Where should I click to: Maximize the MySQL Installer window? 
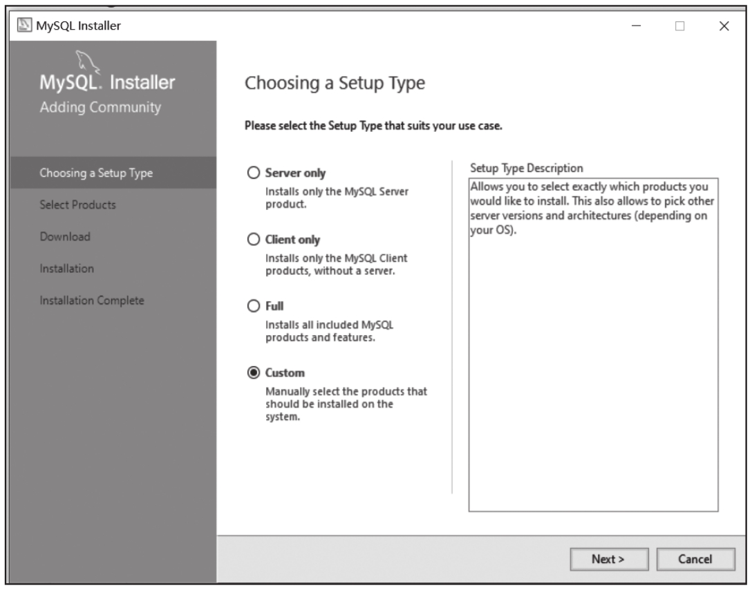pos(679,26)
